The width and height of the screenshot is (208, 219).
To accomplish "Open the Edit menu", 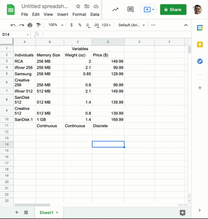I will 36,14.
